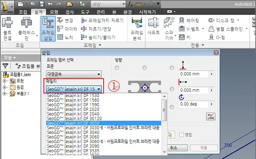Click Trim to Frame (프레임까지 자르기)
256x159 pixels.
click(x=102, y=20)
